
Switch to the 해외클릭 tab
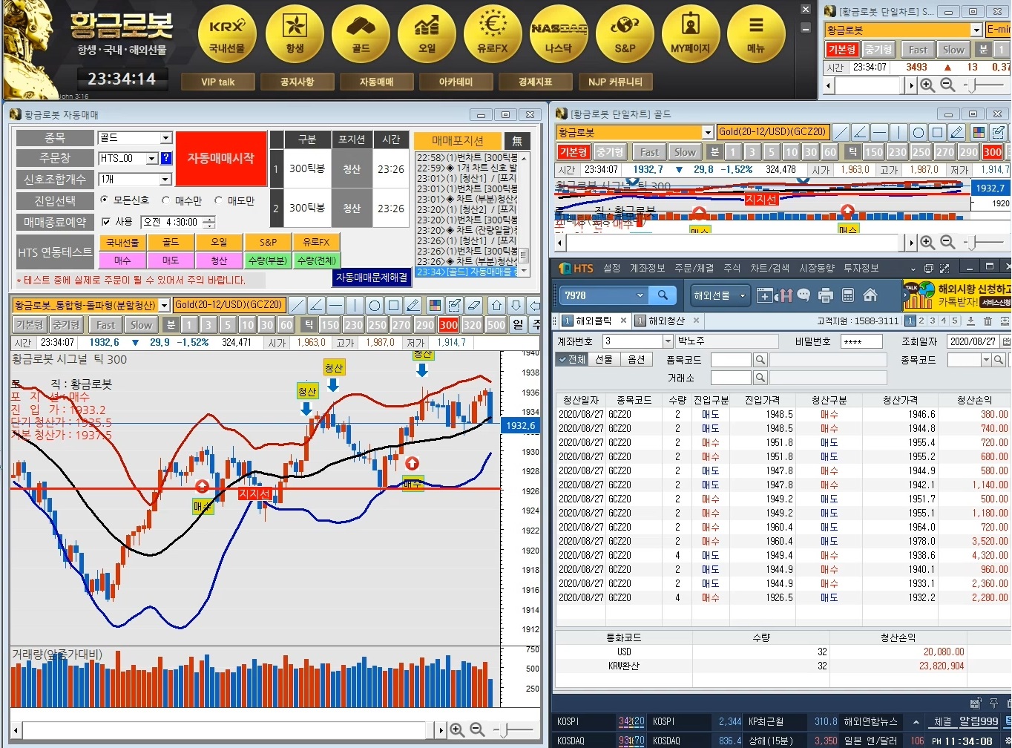(x=593, y=321)
